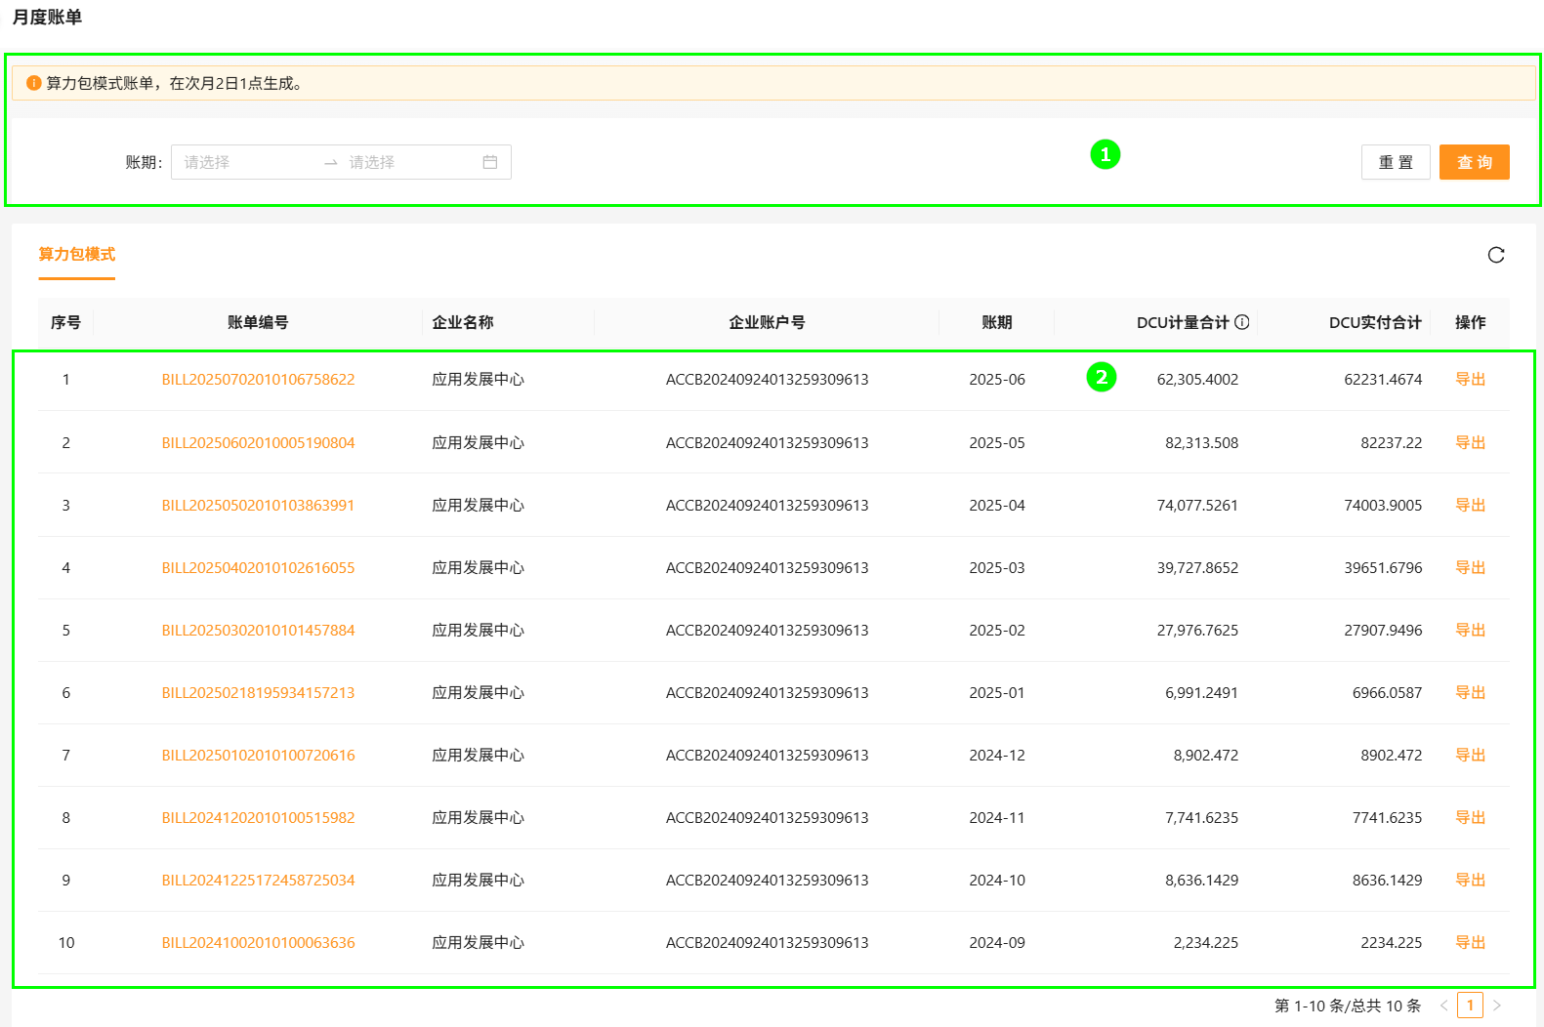Export the 2024-09 bill via 导出
This screenshot has height=1027, width=1544.
click(x=1470, y=943)
